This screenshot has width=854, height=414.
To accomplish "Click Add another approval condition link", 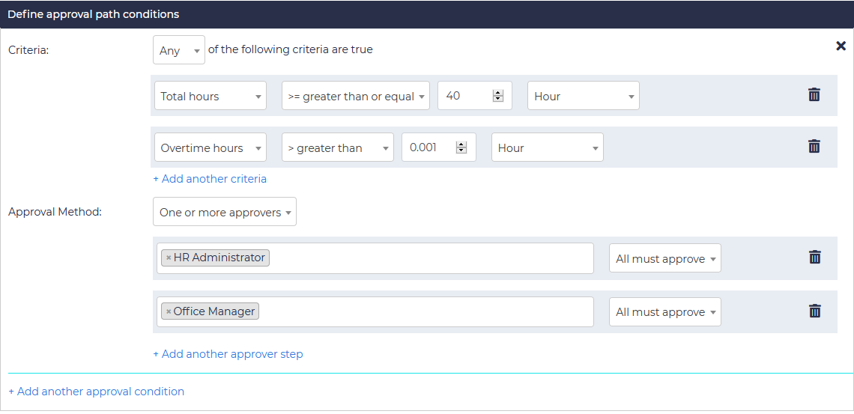I will [96, 392].
